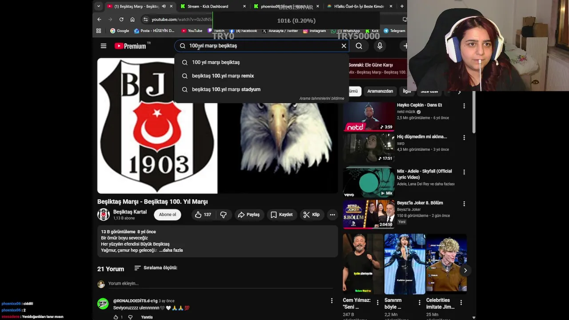Screen dimensions: 569x320
Task: Click inside the YouTube search field
Action: [262, 46]
